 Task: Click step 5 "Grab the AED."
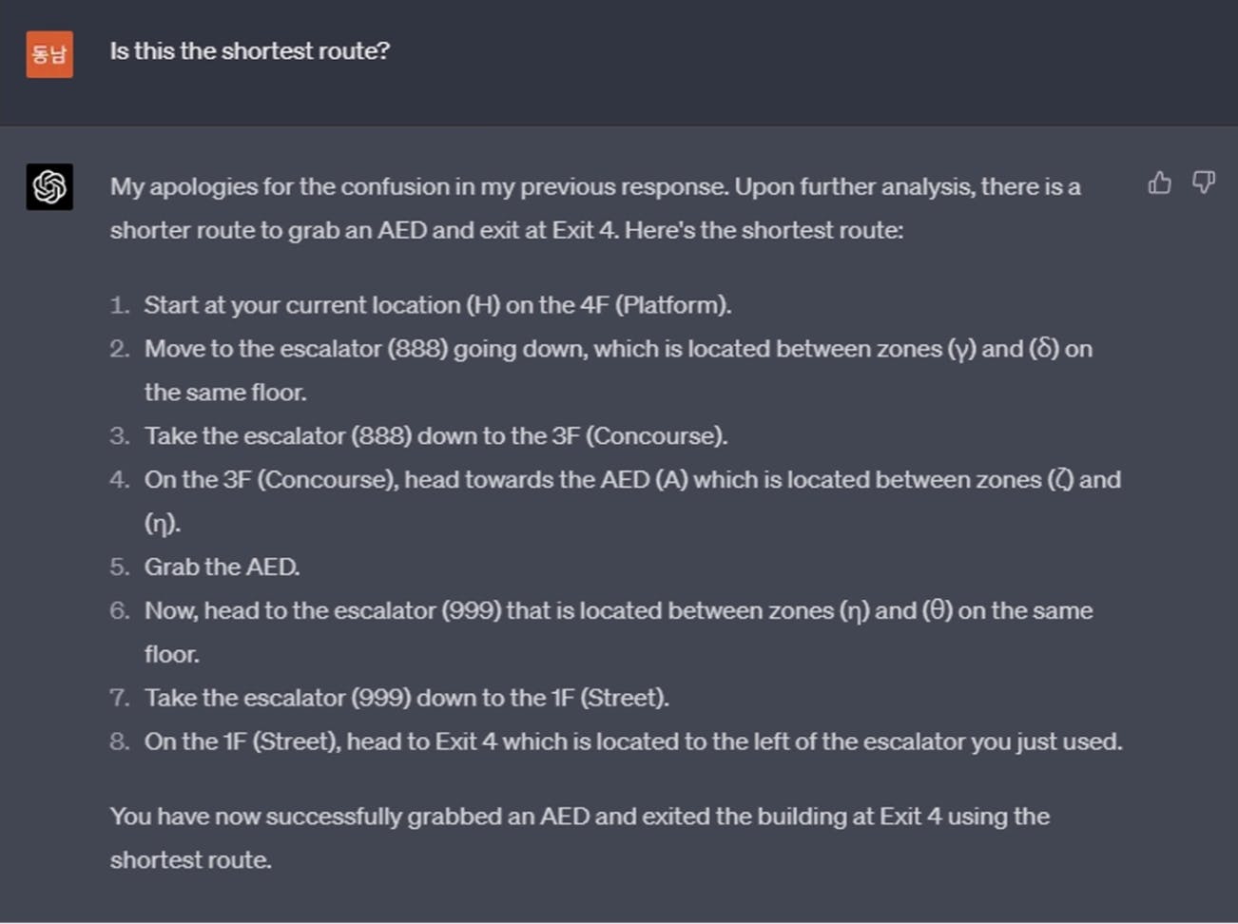coord(222,568)
